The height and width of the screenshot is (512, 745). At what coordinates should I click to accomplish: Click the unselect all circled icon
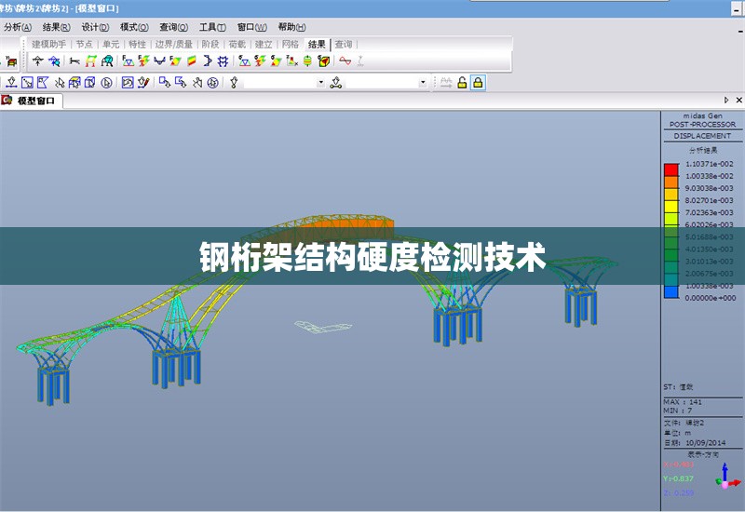[213, 83]
